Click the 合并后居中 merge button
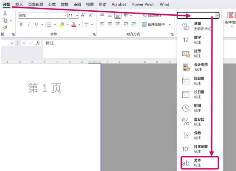Screen dimensions: 236x171 153,24
